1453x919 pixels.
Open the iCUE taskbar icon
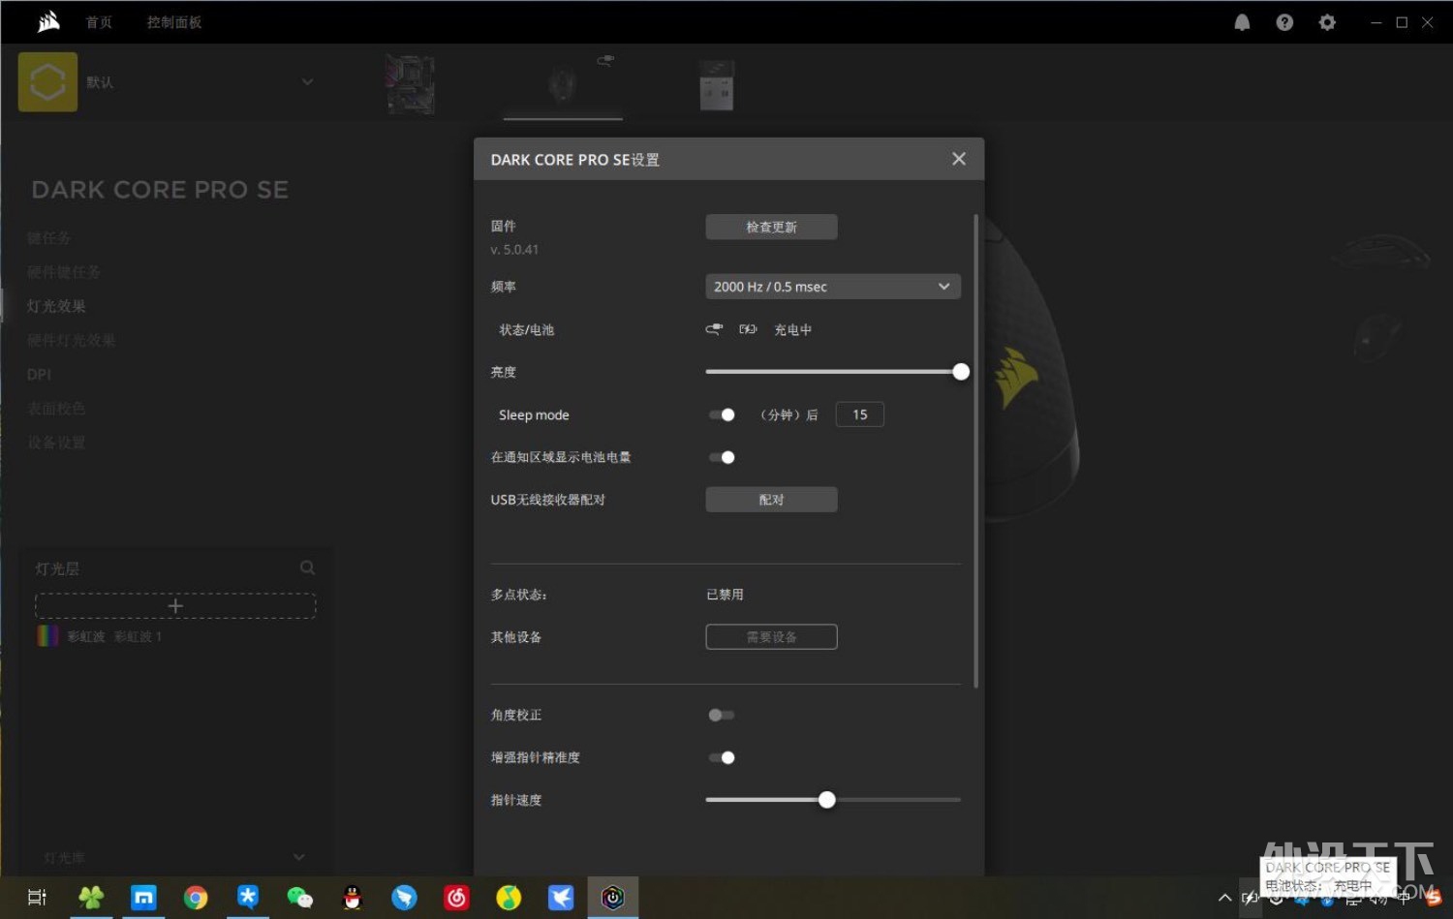[x=613, y=898]
